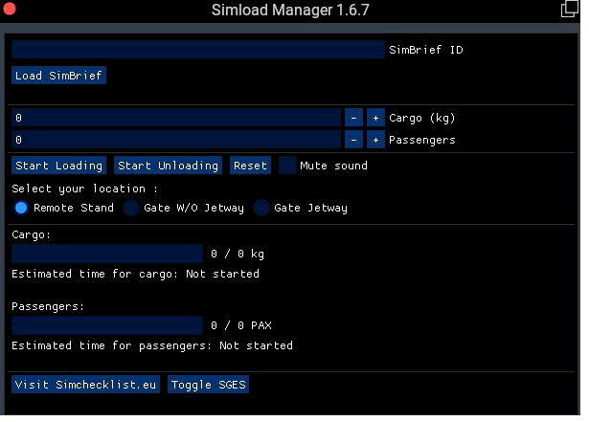Pop out window using top-right icon
This screenshot has width=589, height=422.
(570, 9)
